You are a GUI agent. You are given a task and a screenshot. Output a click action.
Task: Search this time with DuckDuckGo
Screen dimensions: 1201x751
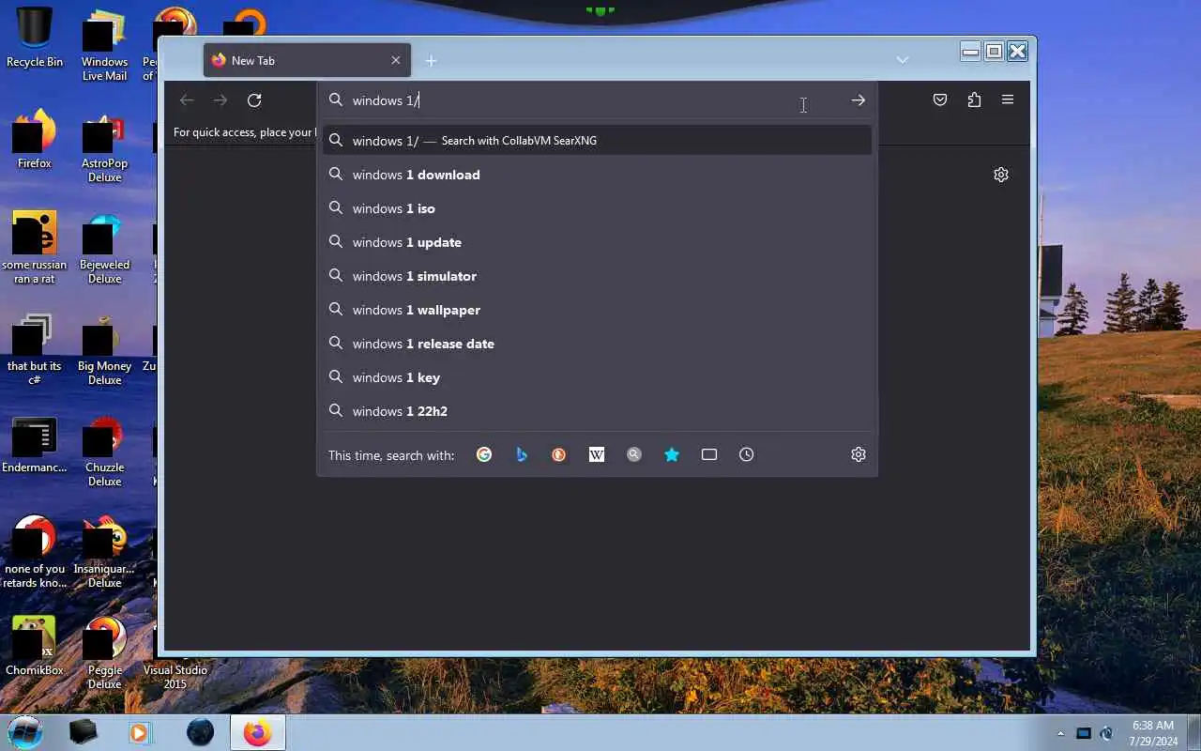pos(559,454)
